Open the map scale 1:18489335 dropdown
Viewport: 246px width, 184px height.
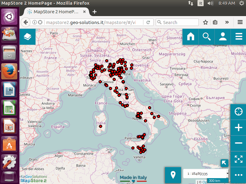tap(206, 174)
